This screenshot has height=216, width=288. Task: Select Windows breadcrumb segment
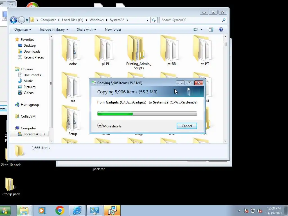[96, 20]
